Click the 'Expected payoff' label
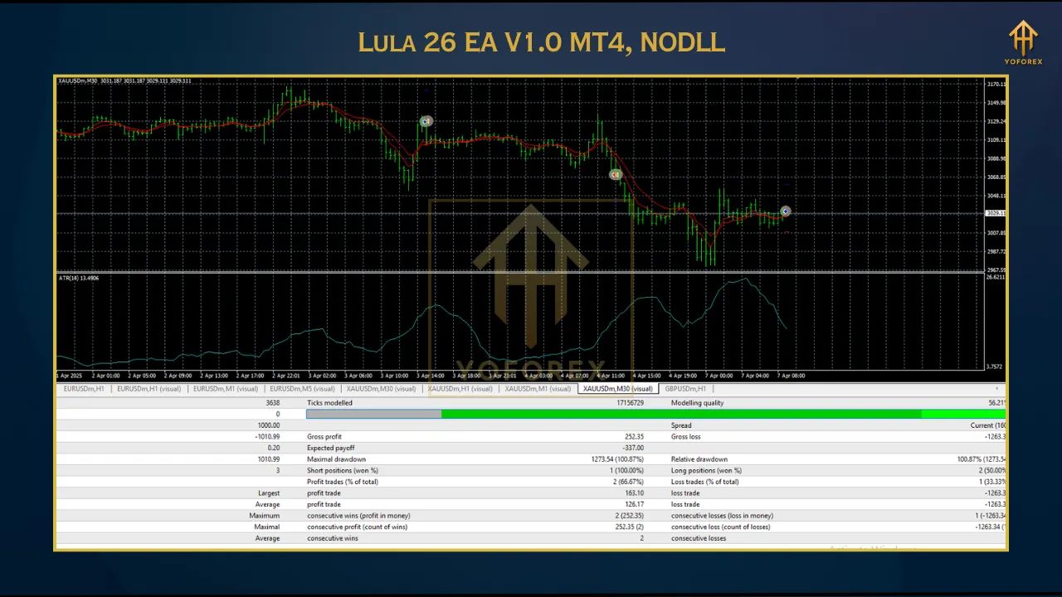This screenshot has height=597, width=1062. (330, 448)
